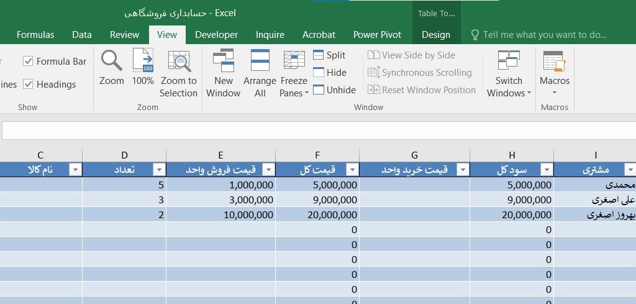Select column C header

40,155
